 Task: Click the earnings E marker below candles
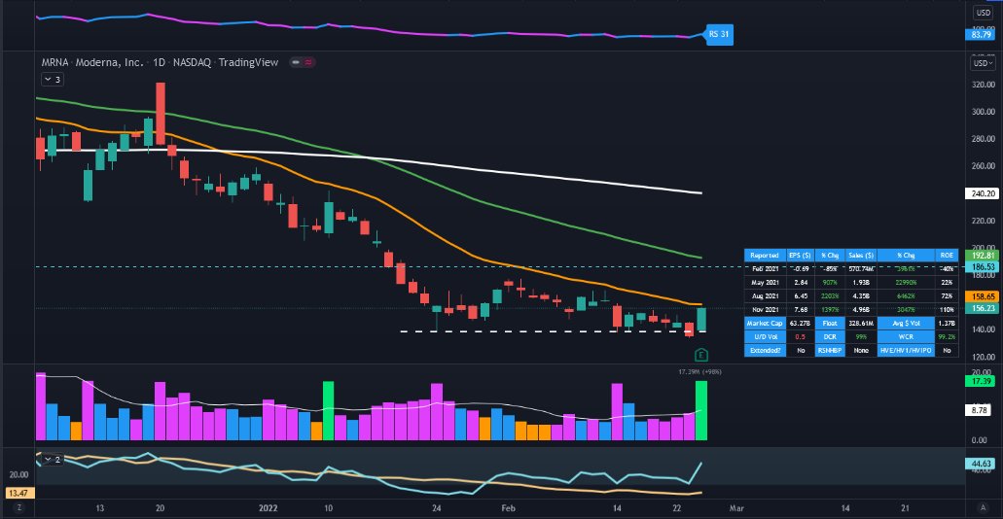coord(701,354)
